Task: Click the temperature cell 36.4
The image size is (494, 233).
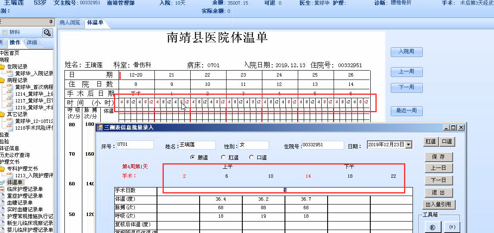Action: [x=221, y=199]
